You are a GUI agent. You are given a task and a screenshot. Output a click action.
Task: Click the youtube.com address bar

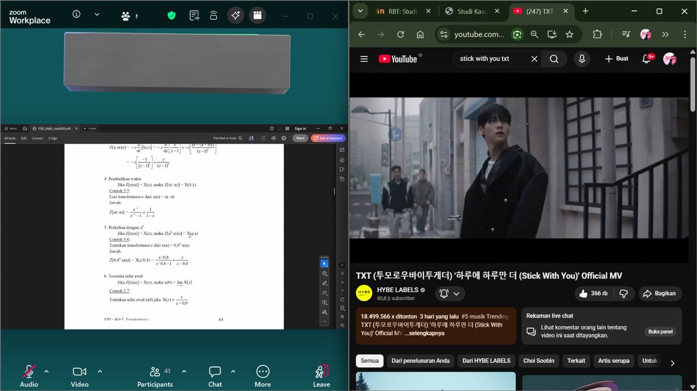tap(480, 34)
